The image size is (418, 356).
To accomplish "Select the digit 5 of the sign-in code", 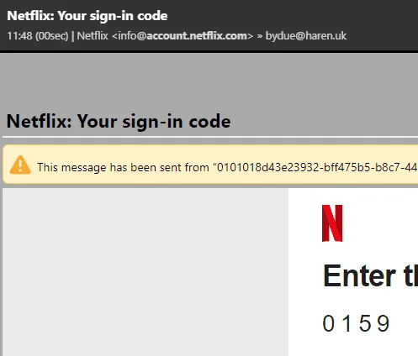I will tap(365, 323).
